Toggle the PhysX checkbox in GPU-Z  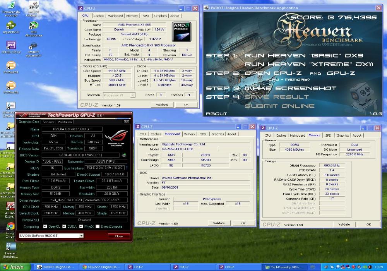coord(81,226)
